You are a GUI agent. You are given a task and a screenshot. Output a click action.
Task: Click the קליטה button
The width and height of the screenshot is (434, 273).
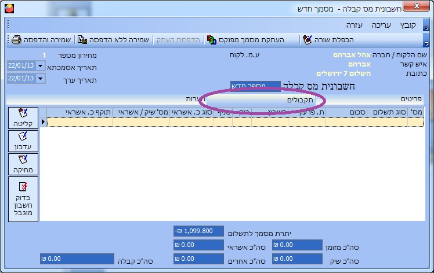coord(23,118)
